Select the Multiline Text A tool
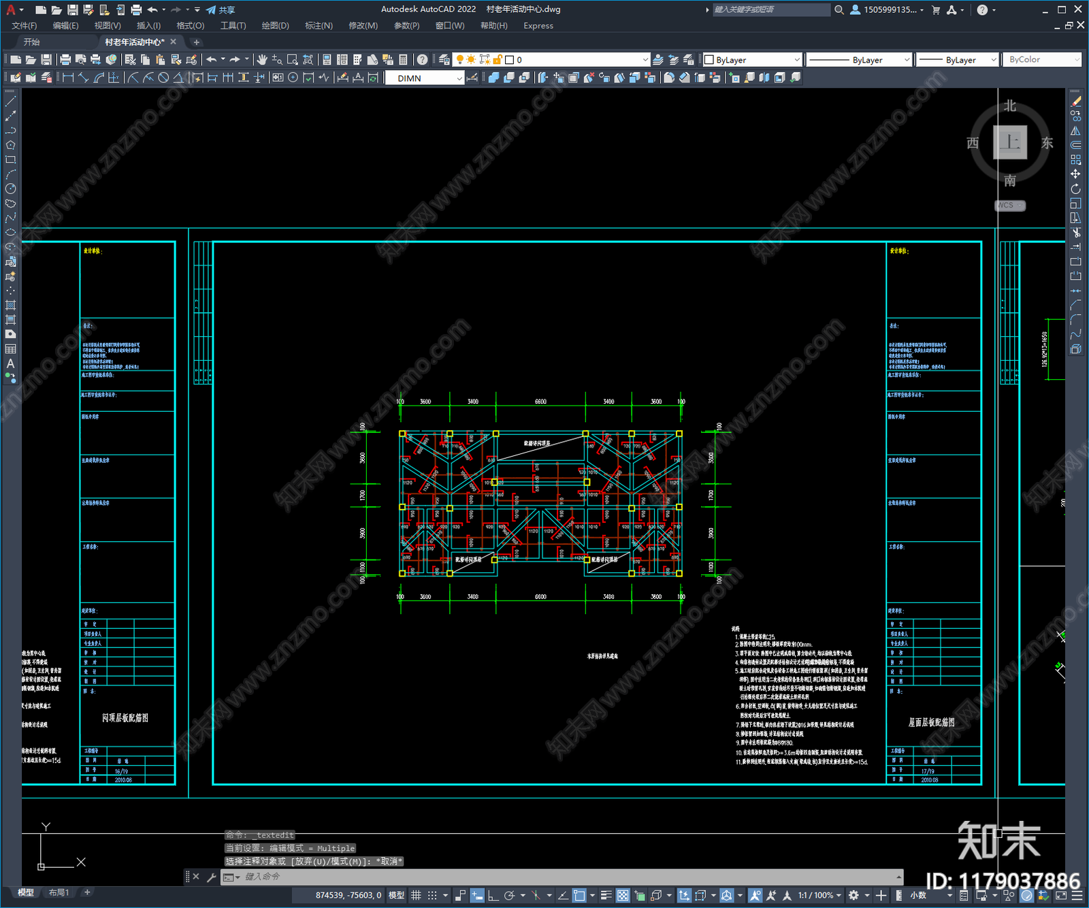Screen dimensions: 1089x908 10,363
